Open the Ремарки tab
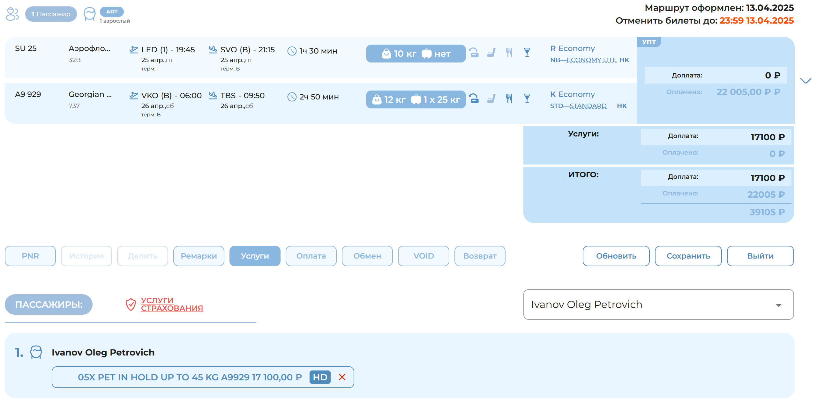The height and width of the screenshot is (403, 817). pos(199,256)
